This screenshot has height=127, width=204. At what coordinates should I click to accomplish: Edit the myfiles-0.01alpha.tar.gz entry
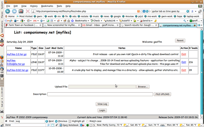(x=184, y=62)
